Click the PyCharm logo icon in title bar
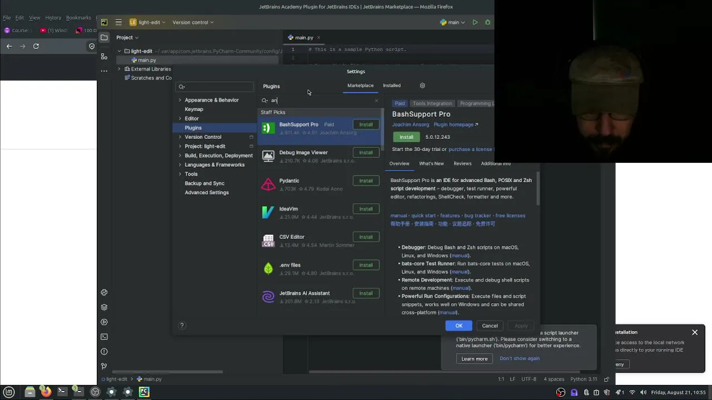This screenshot has height=400, width=712. click(x=104, y=22)
